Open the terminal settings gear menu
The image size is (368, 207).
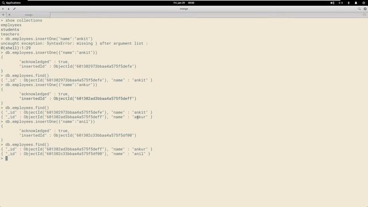365,9
